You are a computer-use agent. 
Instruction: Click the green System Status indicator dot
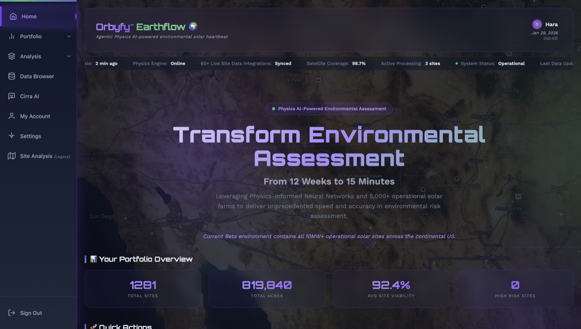[456, 63]
